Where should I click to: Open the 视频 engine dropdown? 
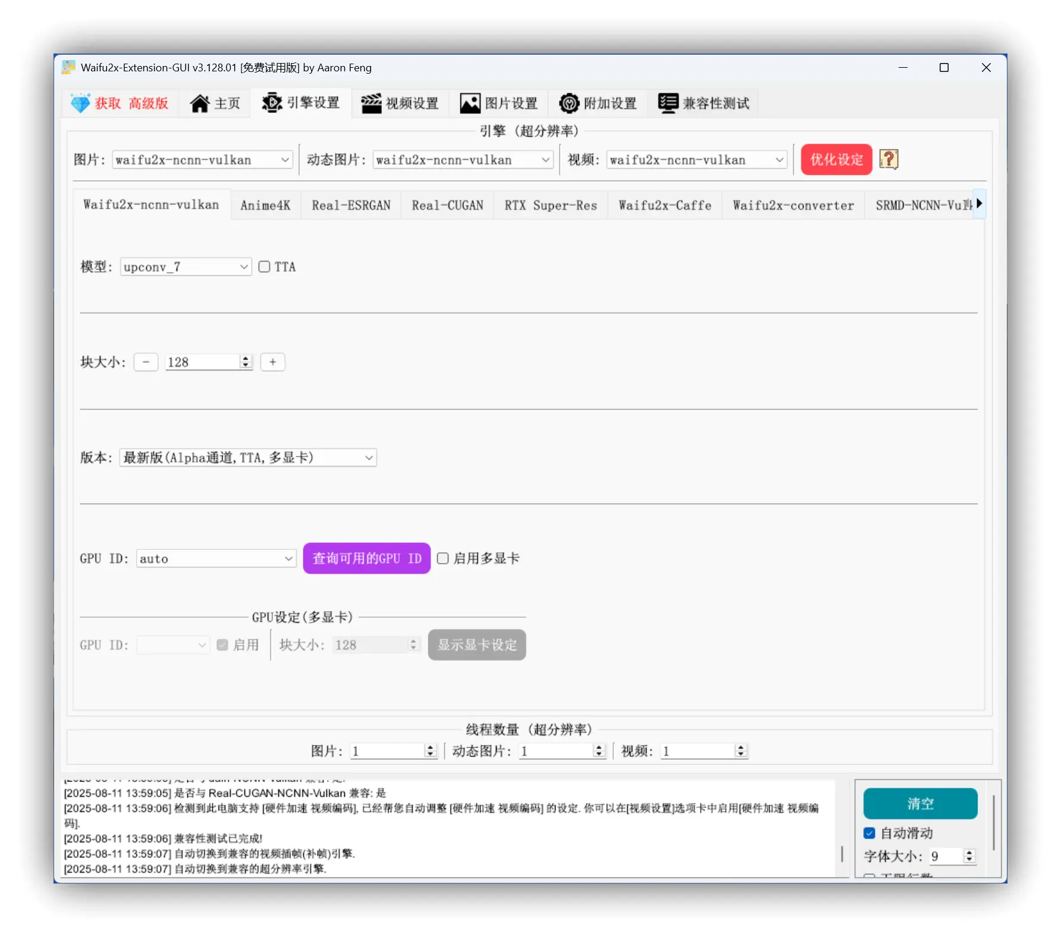696,160
